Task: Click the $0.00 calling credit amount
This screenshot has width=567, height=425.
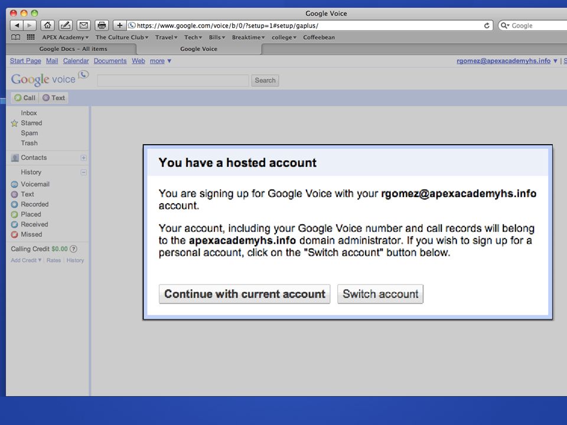Action: pos(60,249)
